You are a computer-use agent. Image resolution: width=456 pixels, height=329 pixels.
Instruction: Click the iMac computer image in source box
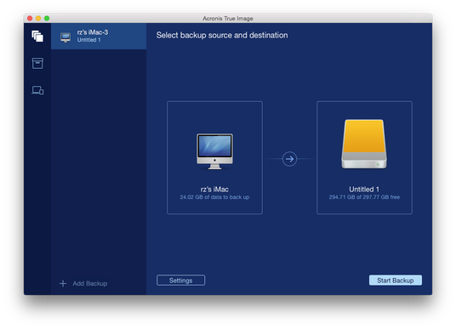(x=214, y=151)
